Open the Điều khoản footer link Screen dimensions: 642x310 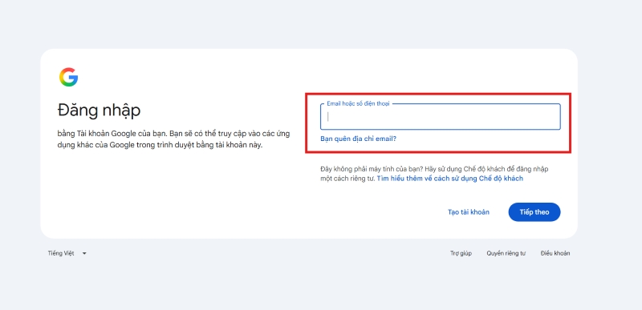point(555,253)
